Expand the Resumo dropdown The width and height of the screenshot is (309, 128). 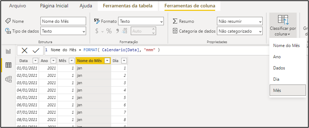click(x=240, y=21)
